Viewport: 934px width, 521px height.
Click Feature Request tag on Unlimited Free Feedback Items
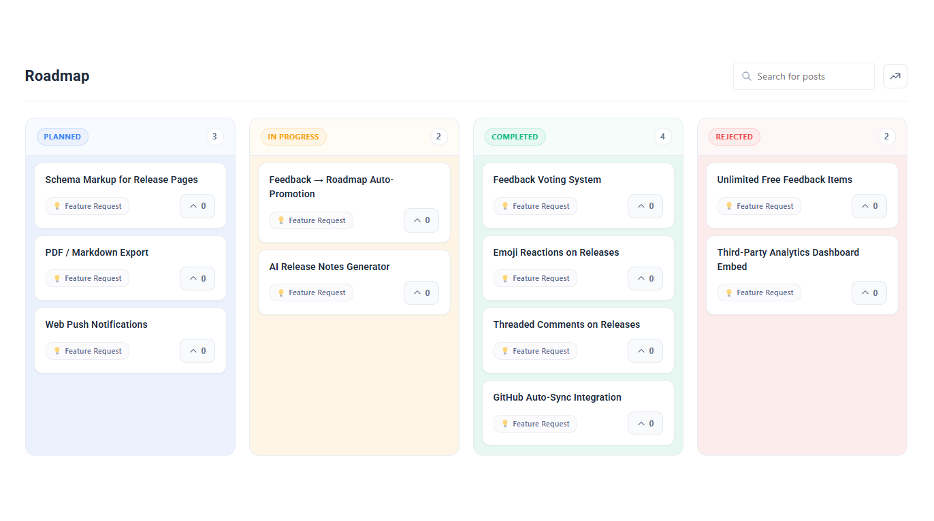759,206
